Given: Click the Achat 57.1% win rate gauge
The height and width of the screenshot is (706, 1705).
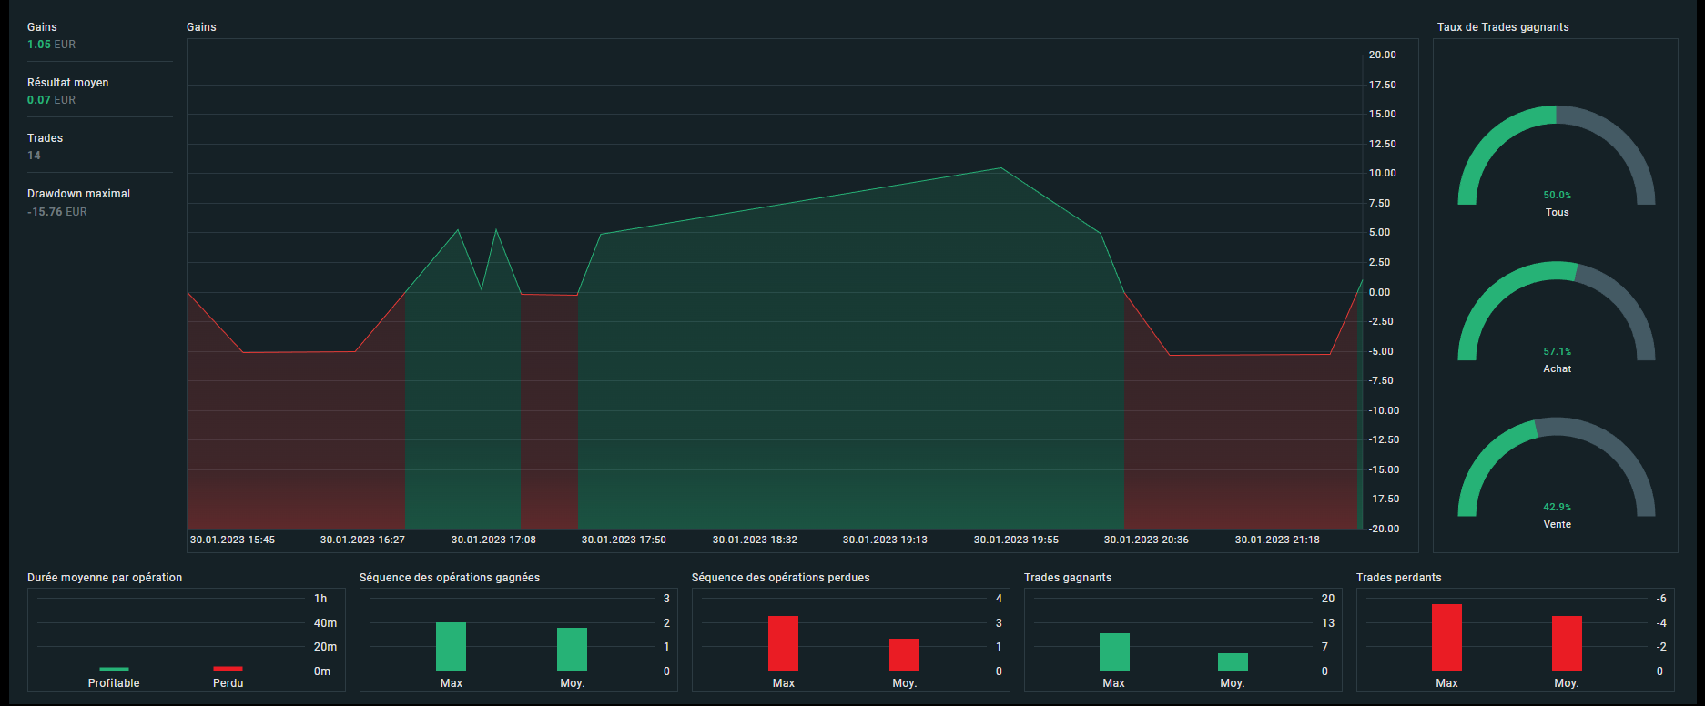Looking at the screenshot, I should pos(1556,312).
